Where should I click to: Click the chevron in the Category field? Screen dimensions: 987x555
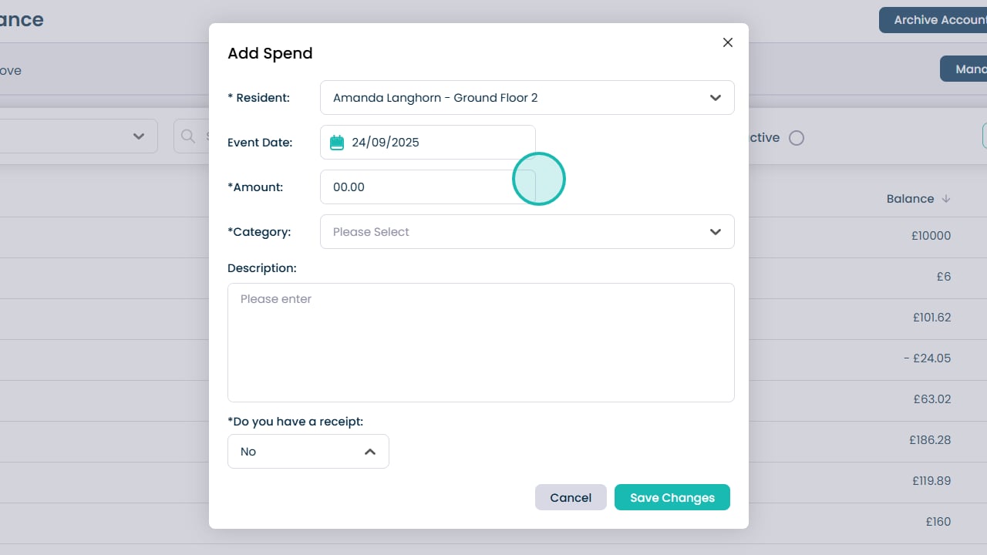(x=715, y=232)
